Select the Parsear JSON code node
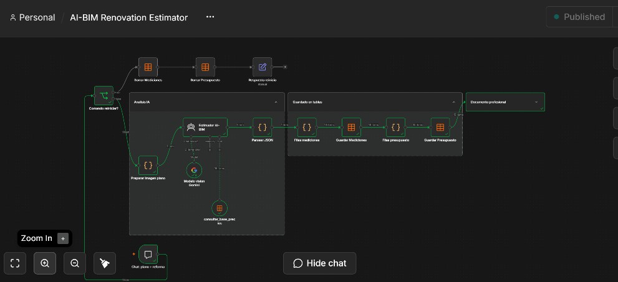Screen dimensions: 618x282 [263, 128]
